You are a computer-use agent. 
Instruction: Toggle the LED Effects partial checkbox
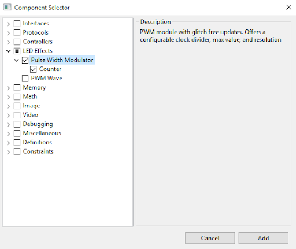coord(17,51)
